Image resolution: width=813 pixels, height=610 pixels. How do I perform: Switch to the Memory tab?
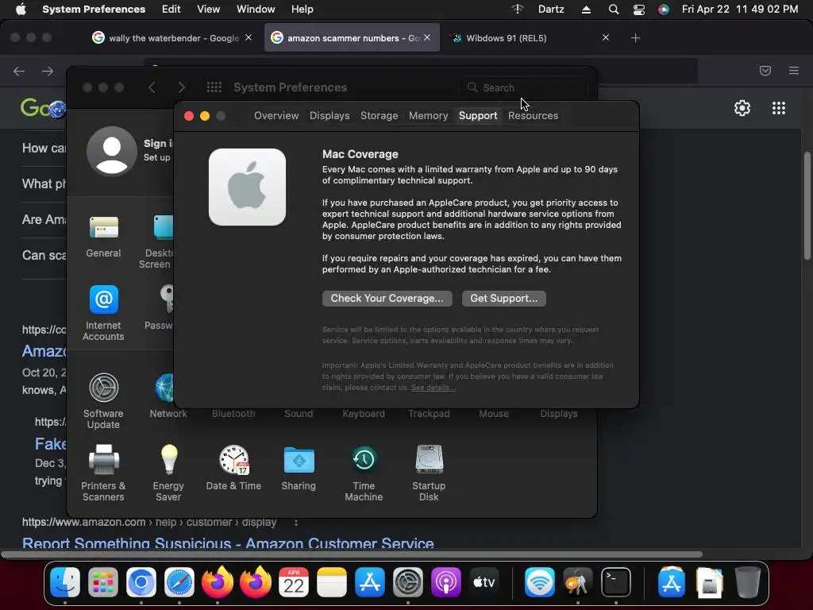click(x=428, y=116)
